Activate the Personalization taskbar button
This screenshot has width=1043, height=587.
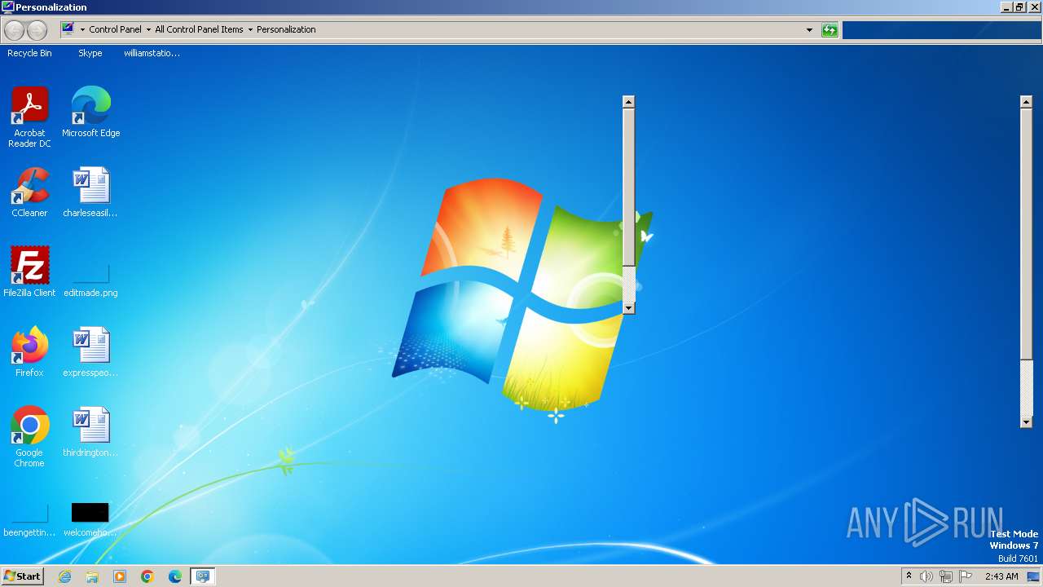[202, 576]
